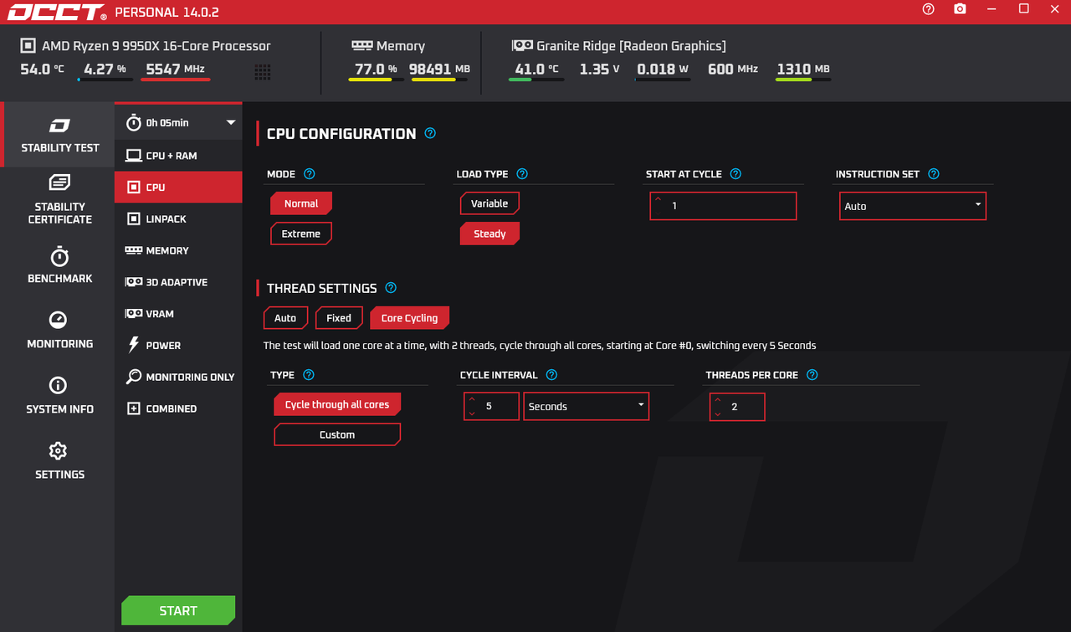Viewport: 1071px width, 632px height.
Task: Click the GPU 1.35 V voltage reading
Action: [599, 69]
